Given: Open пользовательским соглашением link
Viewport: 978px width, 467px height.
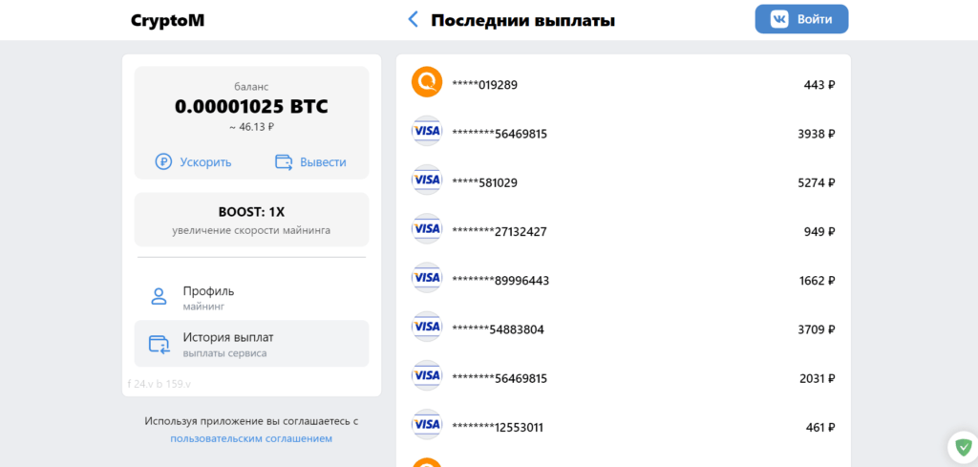Looking at the screenshot, I should tap(251, 438).
